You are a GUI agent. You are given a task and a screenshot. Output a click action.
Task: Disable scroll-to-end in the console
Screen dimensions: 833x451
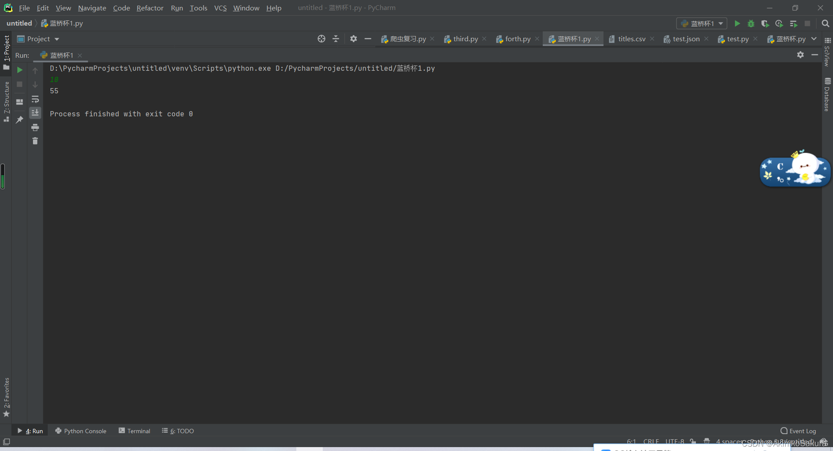pos(35,113)
